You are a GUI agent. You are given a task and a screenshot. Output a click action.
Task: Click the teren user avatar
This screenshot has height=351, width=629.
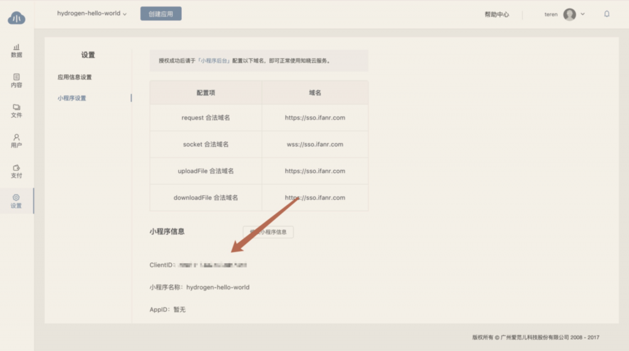coord(569,14)
